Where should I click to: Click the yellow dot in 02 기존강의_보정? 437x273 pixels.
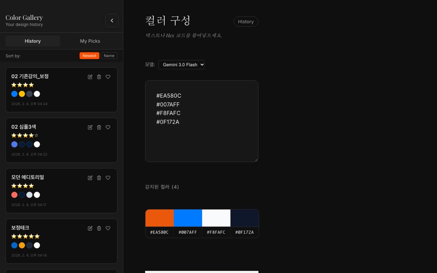pyautogui.click(x=22, y=94)
